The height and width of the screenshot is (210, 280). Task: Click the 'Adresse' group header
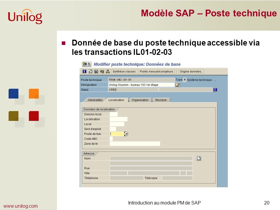pos(89,154)
